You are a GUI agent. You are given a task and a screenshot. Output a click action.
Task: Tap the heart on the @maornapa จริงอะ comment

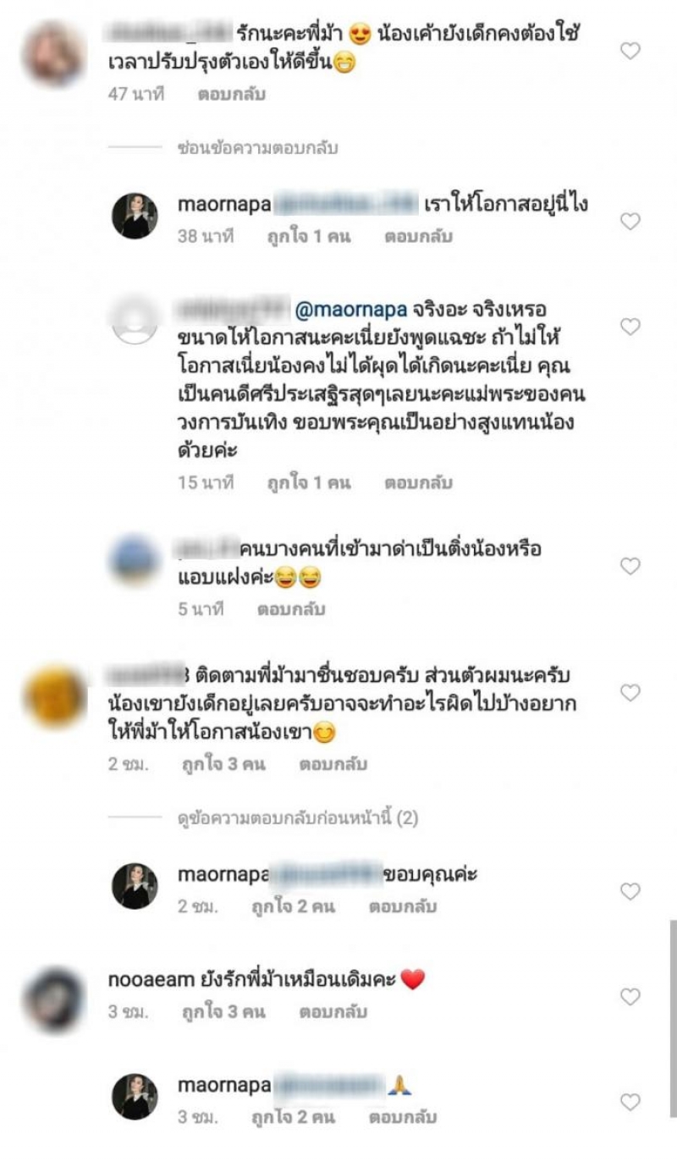(630, 327)
